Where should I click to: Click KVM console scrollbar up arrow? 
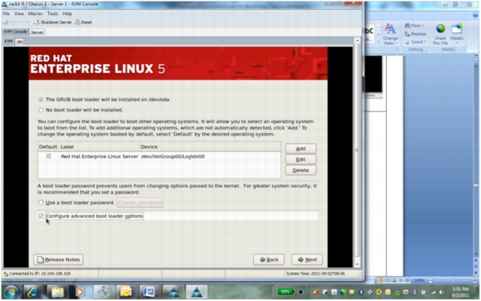pos(357,41)
